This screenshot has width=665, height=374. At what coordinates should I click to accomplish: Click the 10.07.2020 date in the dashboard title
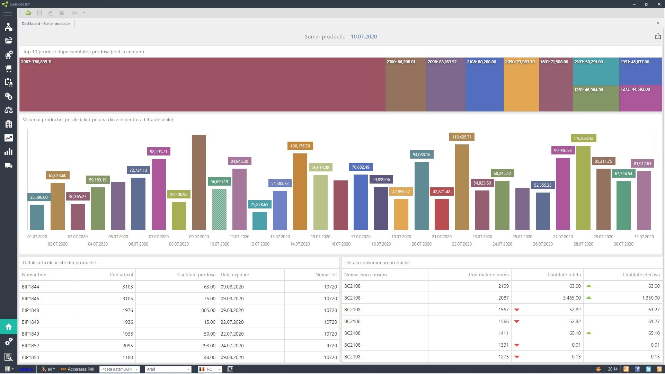point(364,36)
